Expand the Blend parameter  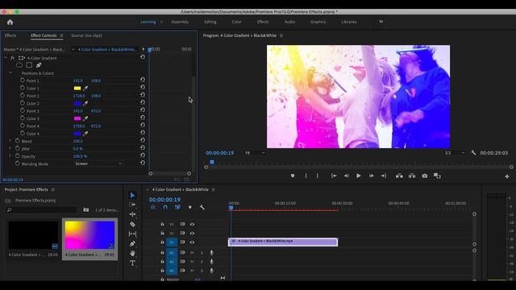point(10,141)
